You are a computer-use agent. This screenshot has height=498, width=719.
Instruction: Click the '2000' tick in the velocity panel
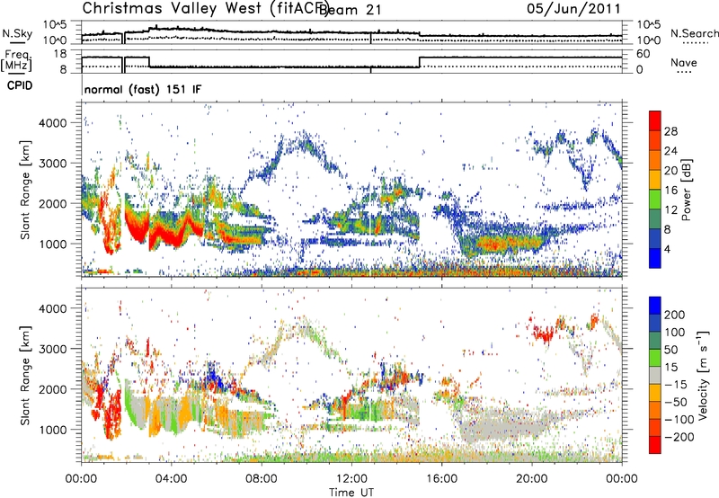pyautogui.click(x=52, y=389)
